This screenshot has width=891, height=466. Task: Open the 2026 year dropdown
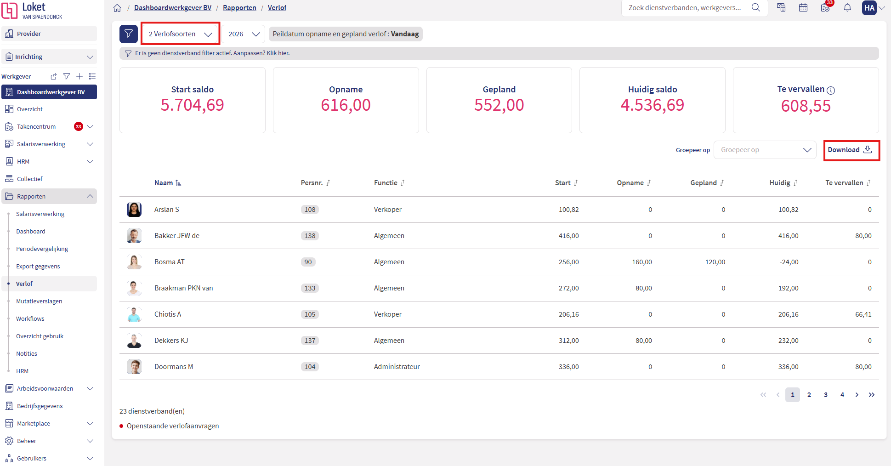tap(244, 34)
